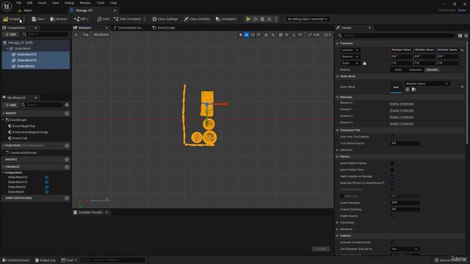Toggle grid snap icon in viewport
Viewport: 470px width, 264px height.
click(281, 34)
